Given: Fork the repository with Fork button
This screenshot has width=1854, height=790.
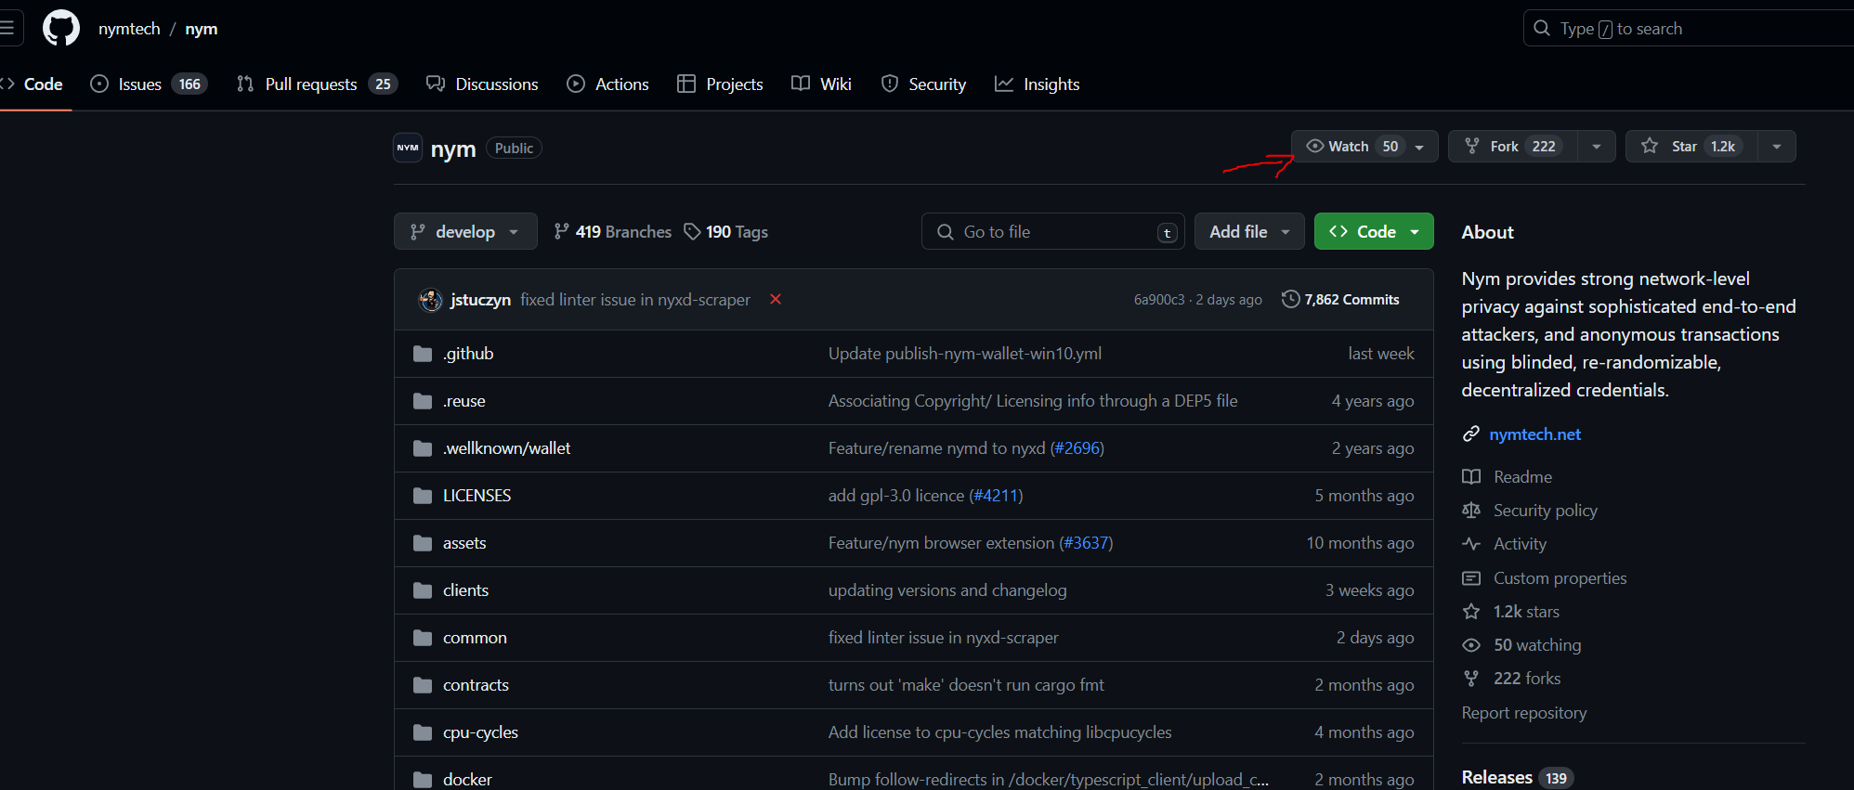Looking at the screenshot, I should (1513, 146).
